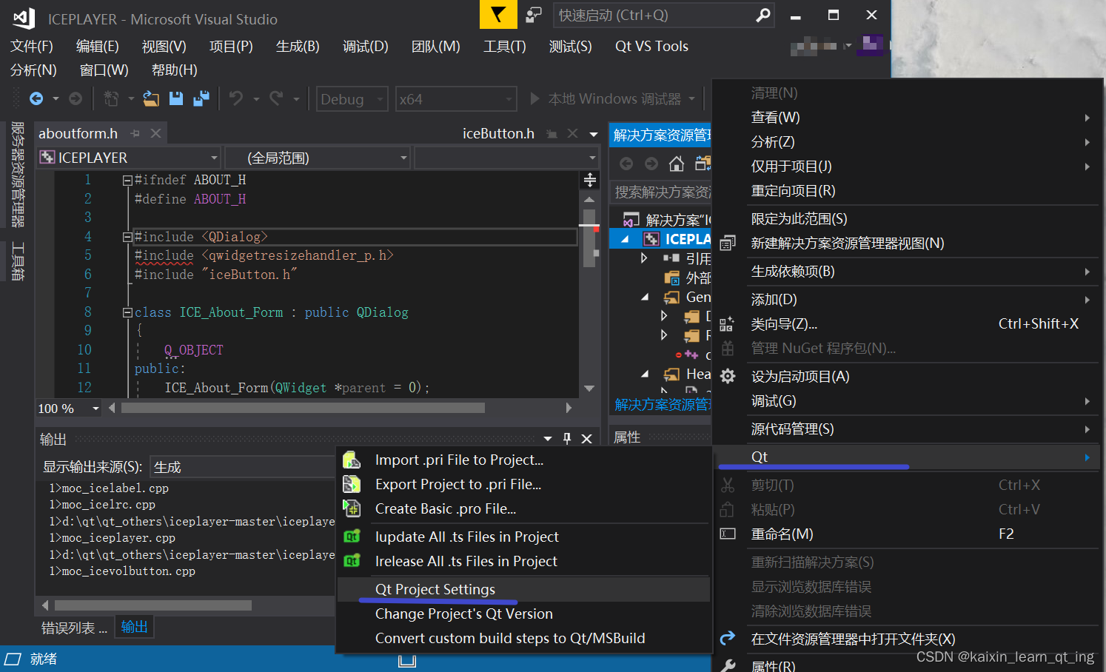1106x672 pixels.
Task: Select the Import .pri File to Project icon
Action: (352, 460)
